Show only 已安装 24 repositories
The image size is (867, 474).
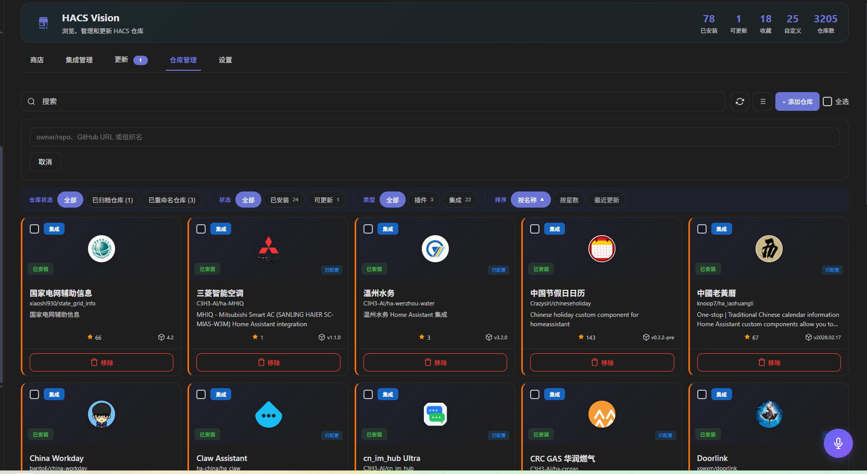[284, 200]
